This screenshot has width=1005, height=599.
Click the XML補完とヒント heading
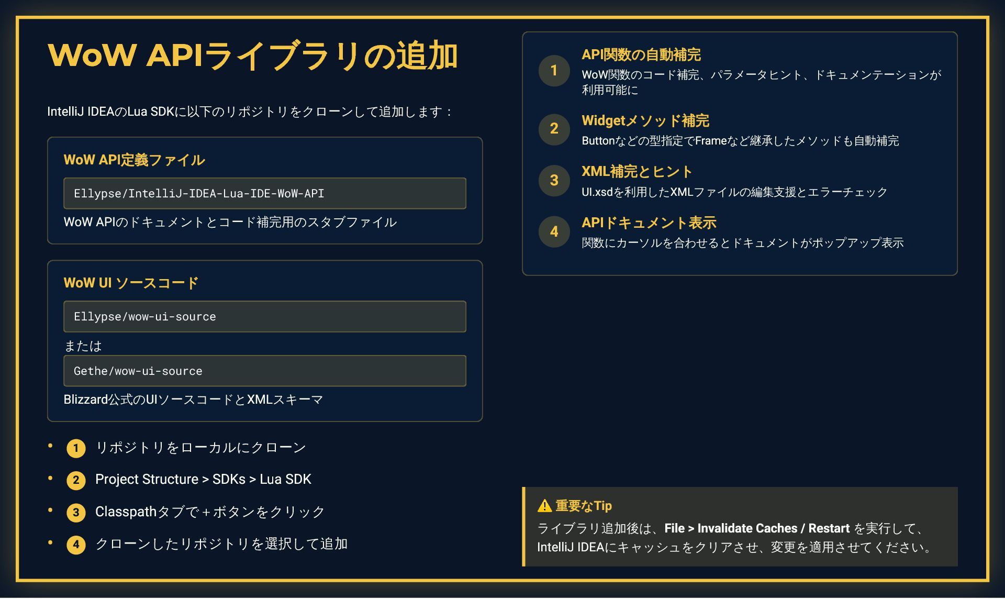pyautogui.click(x=637, y=171)
